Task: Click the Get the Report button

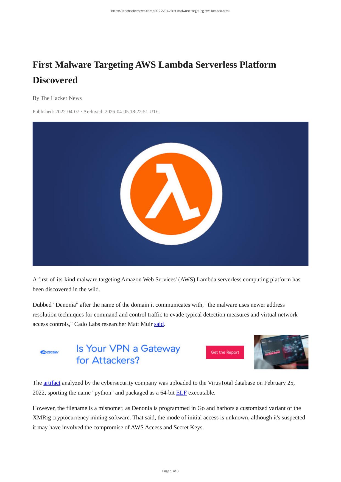Action: pyautogui.click(x=225, y=352)
